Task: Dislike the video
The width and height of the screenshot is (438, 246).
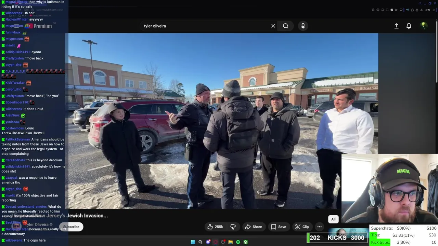Action: (x=233, y=227)
